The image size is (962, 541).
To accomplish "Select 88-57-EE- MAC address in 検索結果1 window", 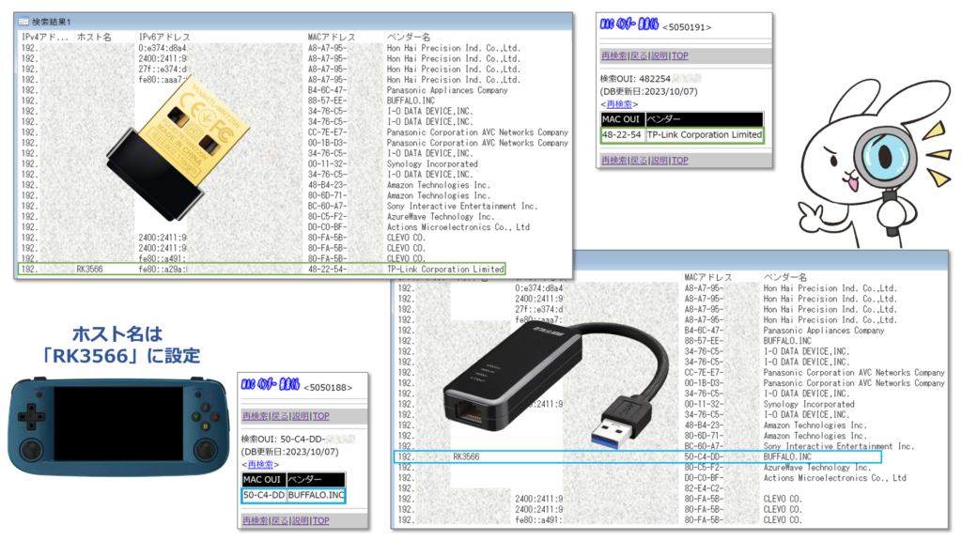I will pos(327,100).
